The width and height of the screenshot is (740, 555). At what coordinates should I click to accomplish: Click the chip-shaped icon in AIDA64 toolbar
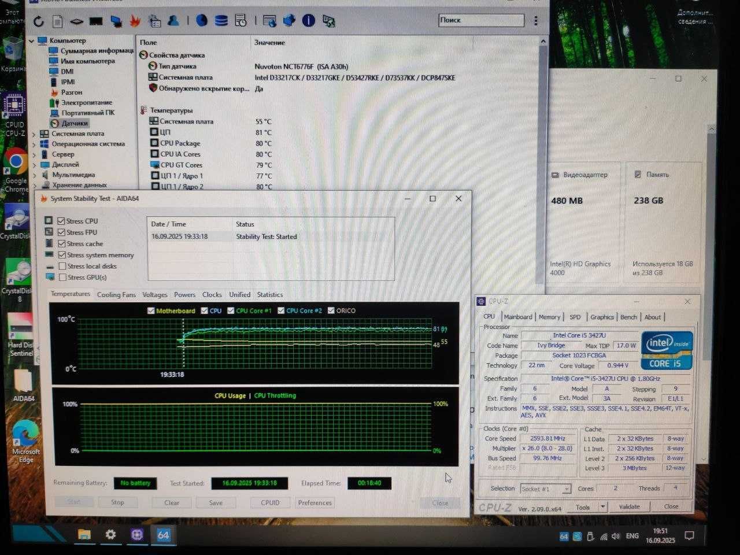77,21
